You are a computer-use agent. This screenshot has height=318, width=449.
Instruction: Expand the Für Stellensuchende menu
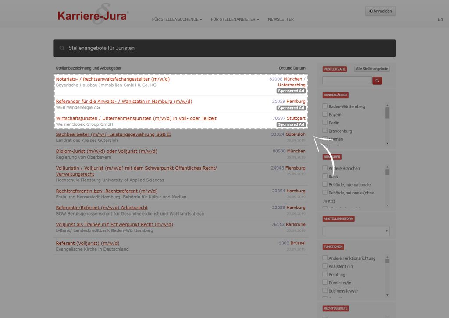[177, 19]
